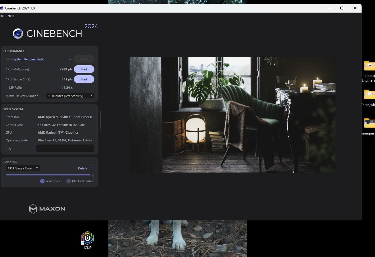The image size is (375, 257).
Task: Click the Maxon logo icon
Action: pyautogui.click(x=33, y=209)
